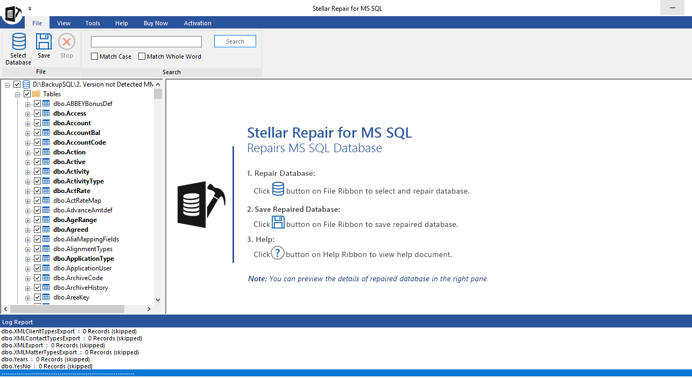Open the View ribbon tab

(x=64, y=23)
